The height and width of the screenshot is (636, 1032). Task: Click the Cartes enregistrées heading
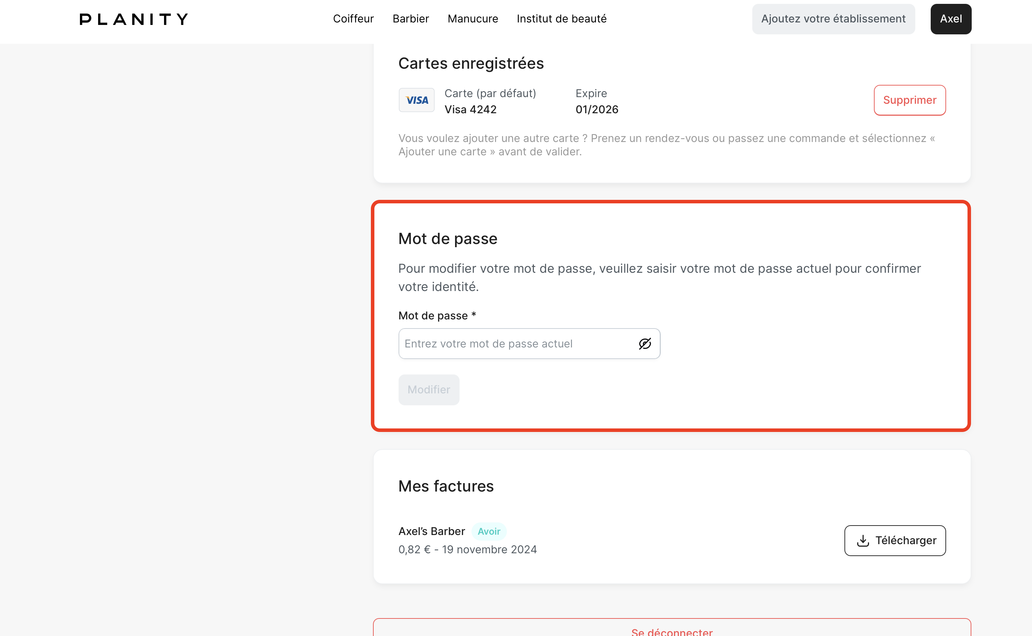click(471, 63)
